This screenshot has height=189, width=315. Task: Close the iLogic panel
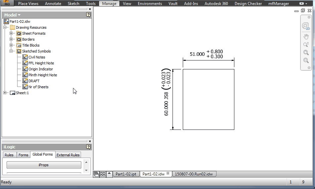(x=90, y=141)
